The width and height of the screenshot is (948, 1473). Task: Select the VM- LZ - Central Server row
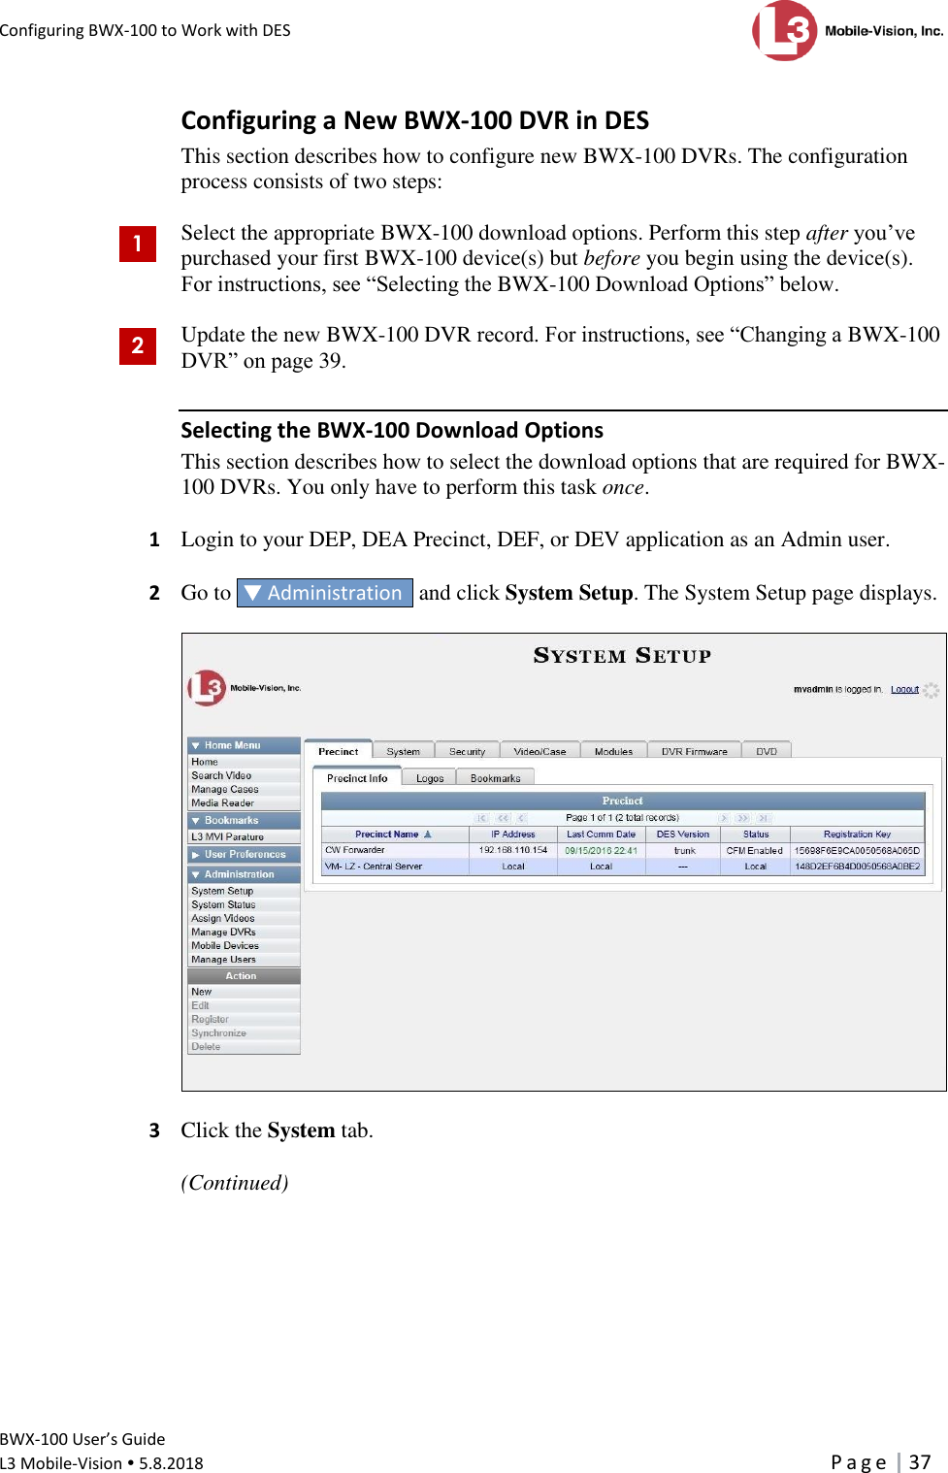[x=623, y=867]
